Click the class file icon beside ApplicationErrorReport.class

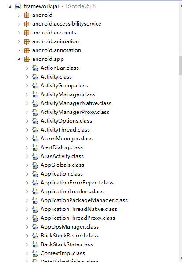point(35,183)
